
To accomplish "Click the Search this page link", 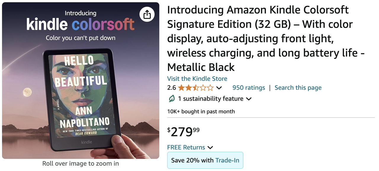I will (x=298, y=88).
